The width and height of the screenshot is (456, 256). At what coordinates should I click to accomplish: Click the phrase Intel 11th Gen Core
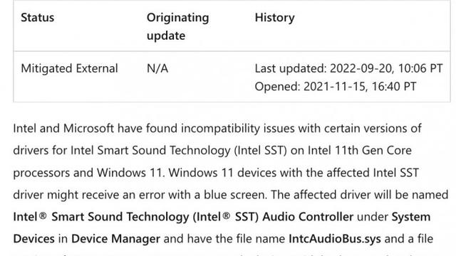[x=360, y=150]
